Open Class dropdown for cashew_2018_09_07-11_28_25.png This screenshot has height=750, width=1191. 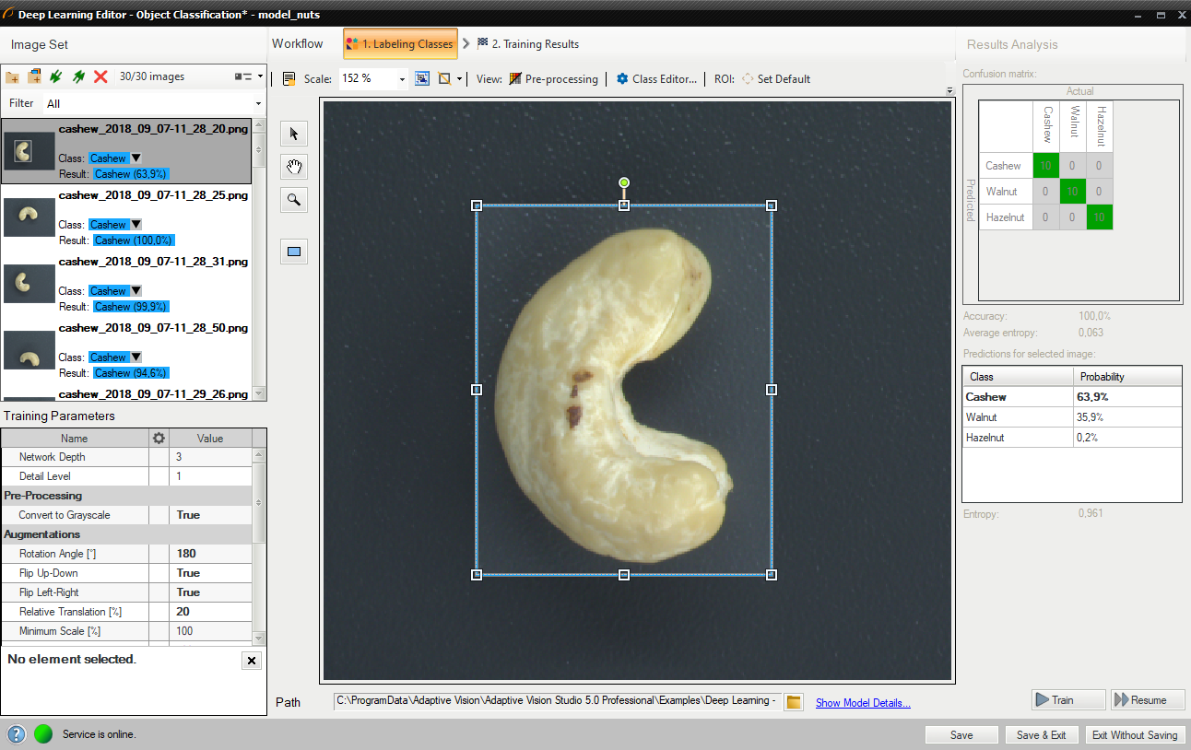136,225
